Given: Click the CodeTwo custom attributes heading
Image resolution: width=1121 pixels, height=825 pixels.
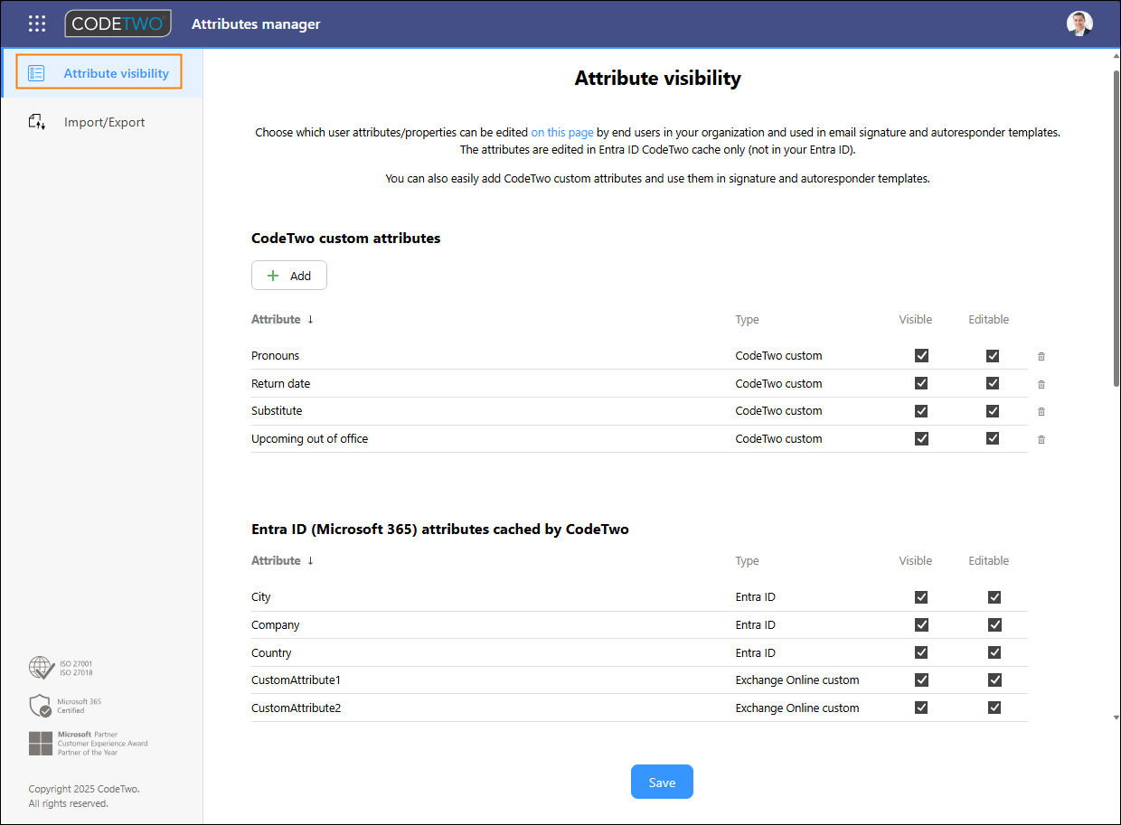Looking at the screenshot, I should click(346, 239).
